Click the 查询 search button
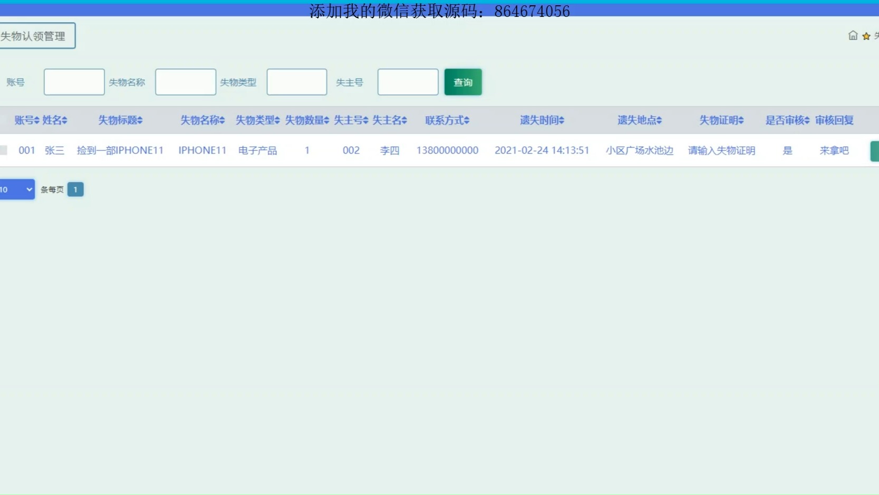Image resolution: width=879 pixels, height=495 pixels. tap(463, 82)
